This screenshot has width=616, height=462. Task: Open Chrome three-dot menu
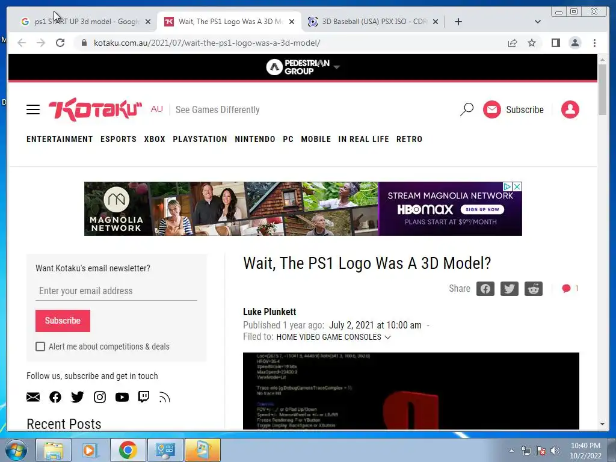594,43
